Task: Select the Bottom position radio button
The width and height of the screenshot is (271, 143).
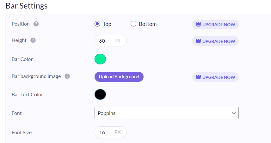Action: 133,24
